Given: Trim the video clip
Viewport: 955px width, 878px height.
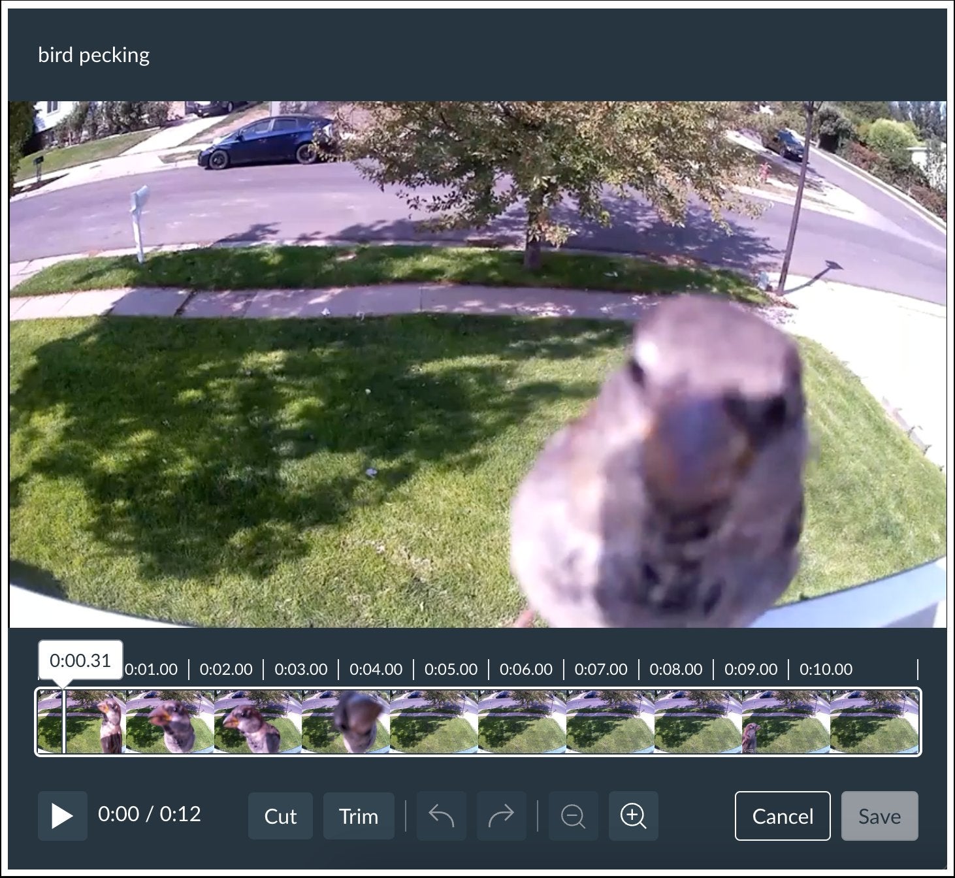Looking at the screenshot, I should pyautogui.click(x=359, y=816).
